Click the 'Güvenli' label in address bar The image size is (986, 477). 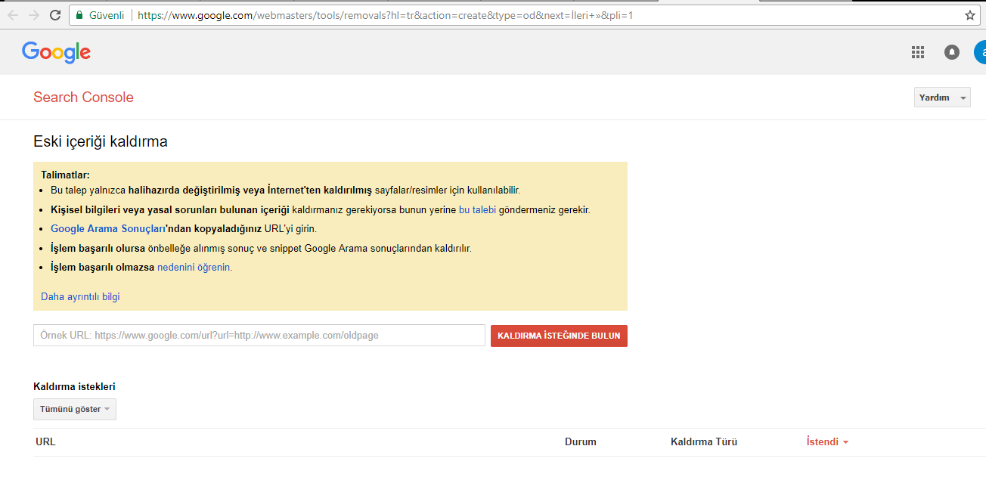tap(107, 15)
